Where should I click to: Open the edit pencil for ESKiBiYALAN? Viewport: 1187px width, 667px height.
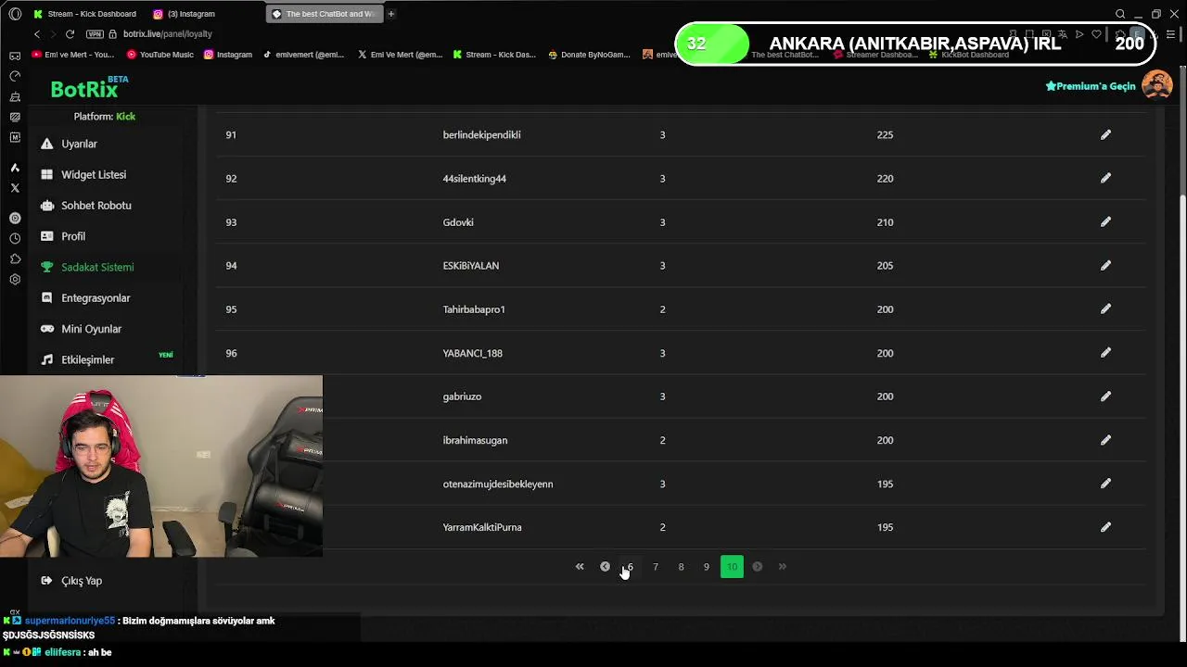(x=1105, y=265)
